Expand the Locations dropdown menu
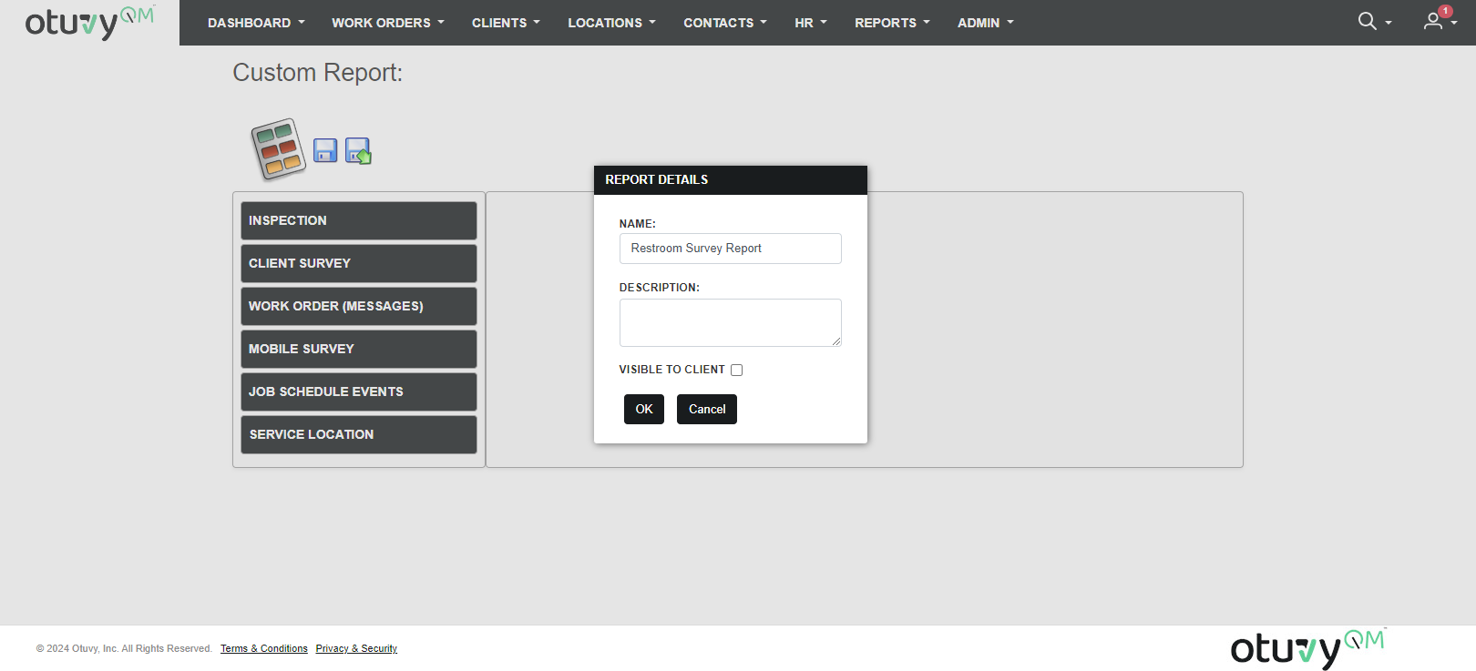Image resolution: width=1476 pixels, height=671 pixels. point(611,23)
